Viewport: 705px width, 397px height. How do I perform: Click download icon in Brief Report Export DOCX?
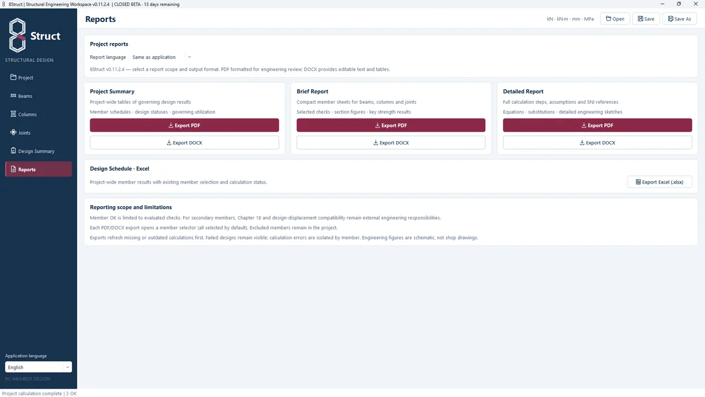pyautogui.click(x=376, y=143)
